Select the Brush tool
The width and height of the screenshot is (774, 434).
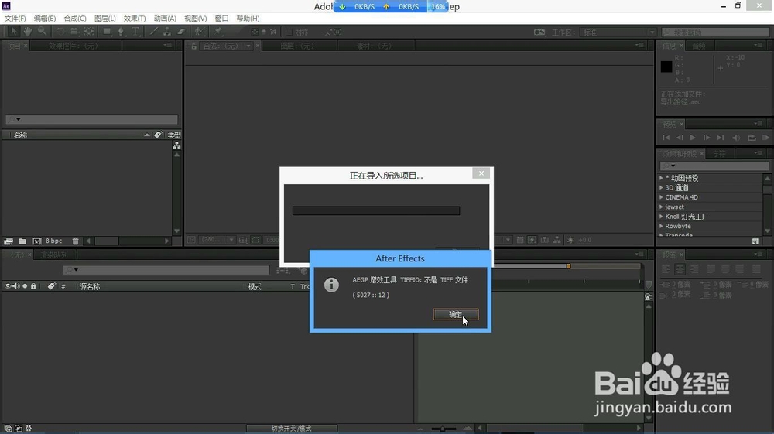[x=153, y=32]
